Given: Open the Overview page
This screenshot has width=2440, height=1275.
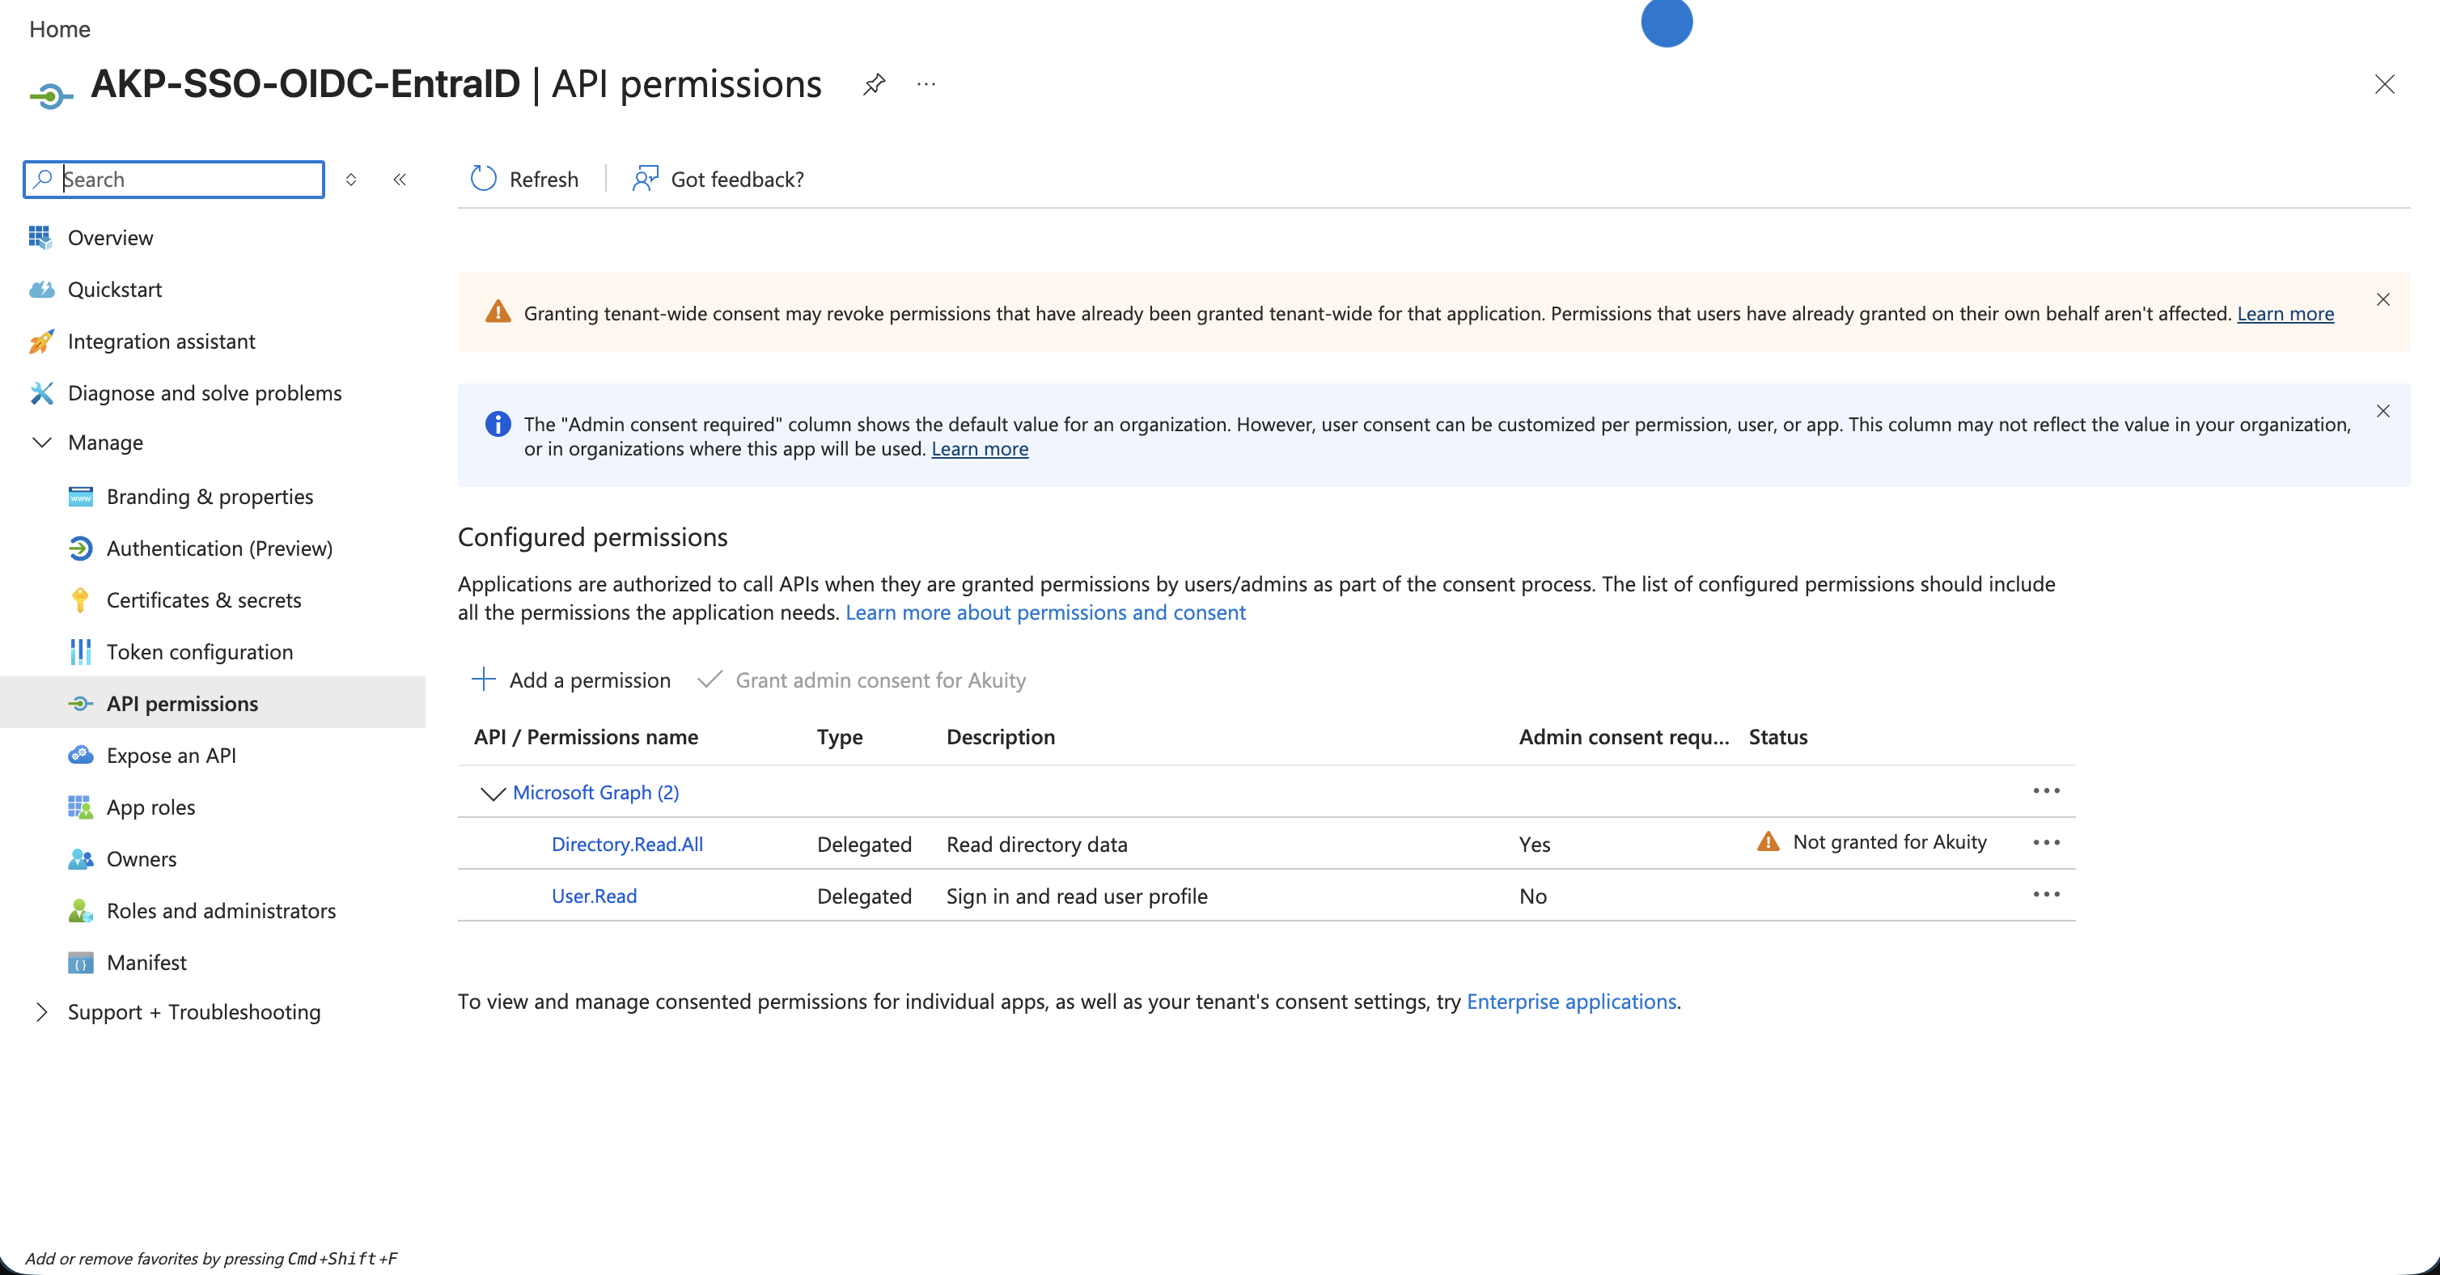Looking at the screenshot, I should point(110,238).
